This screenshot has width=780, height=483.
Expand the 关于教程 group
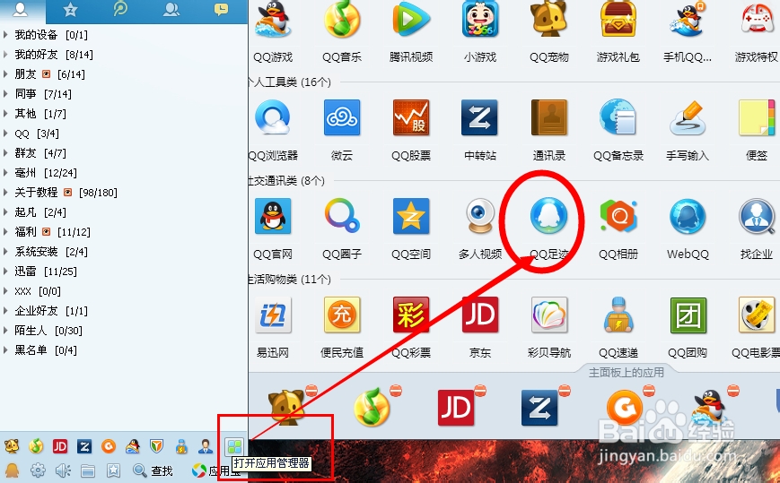(5, 193)
